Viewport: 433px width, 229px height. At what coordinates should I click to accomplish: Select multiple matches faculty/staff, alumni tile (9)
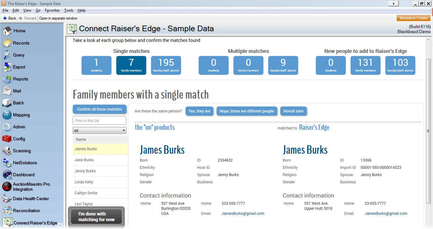click(x=283, y=66)
